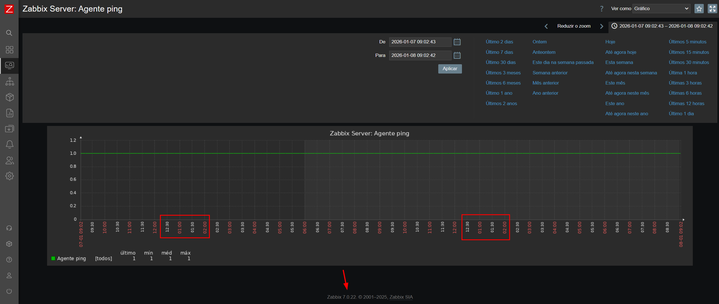
Task: Select the Último 7 dias range
Action: coord(499,52)
